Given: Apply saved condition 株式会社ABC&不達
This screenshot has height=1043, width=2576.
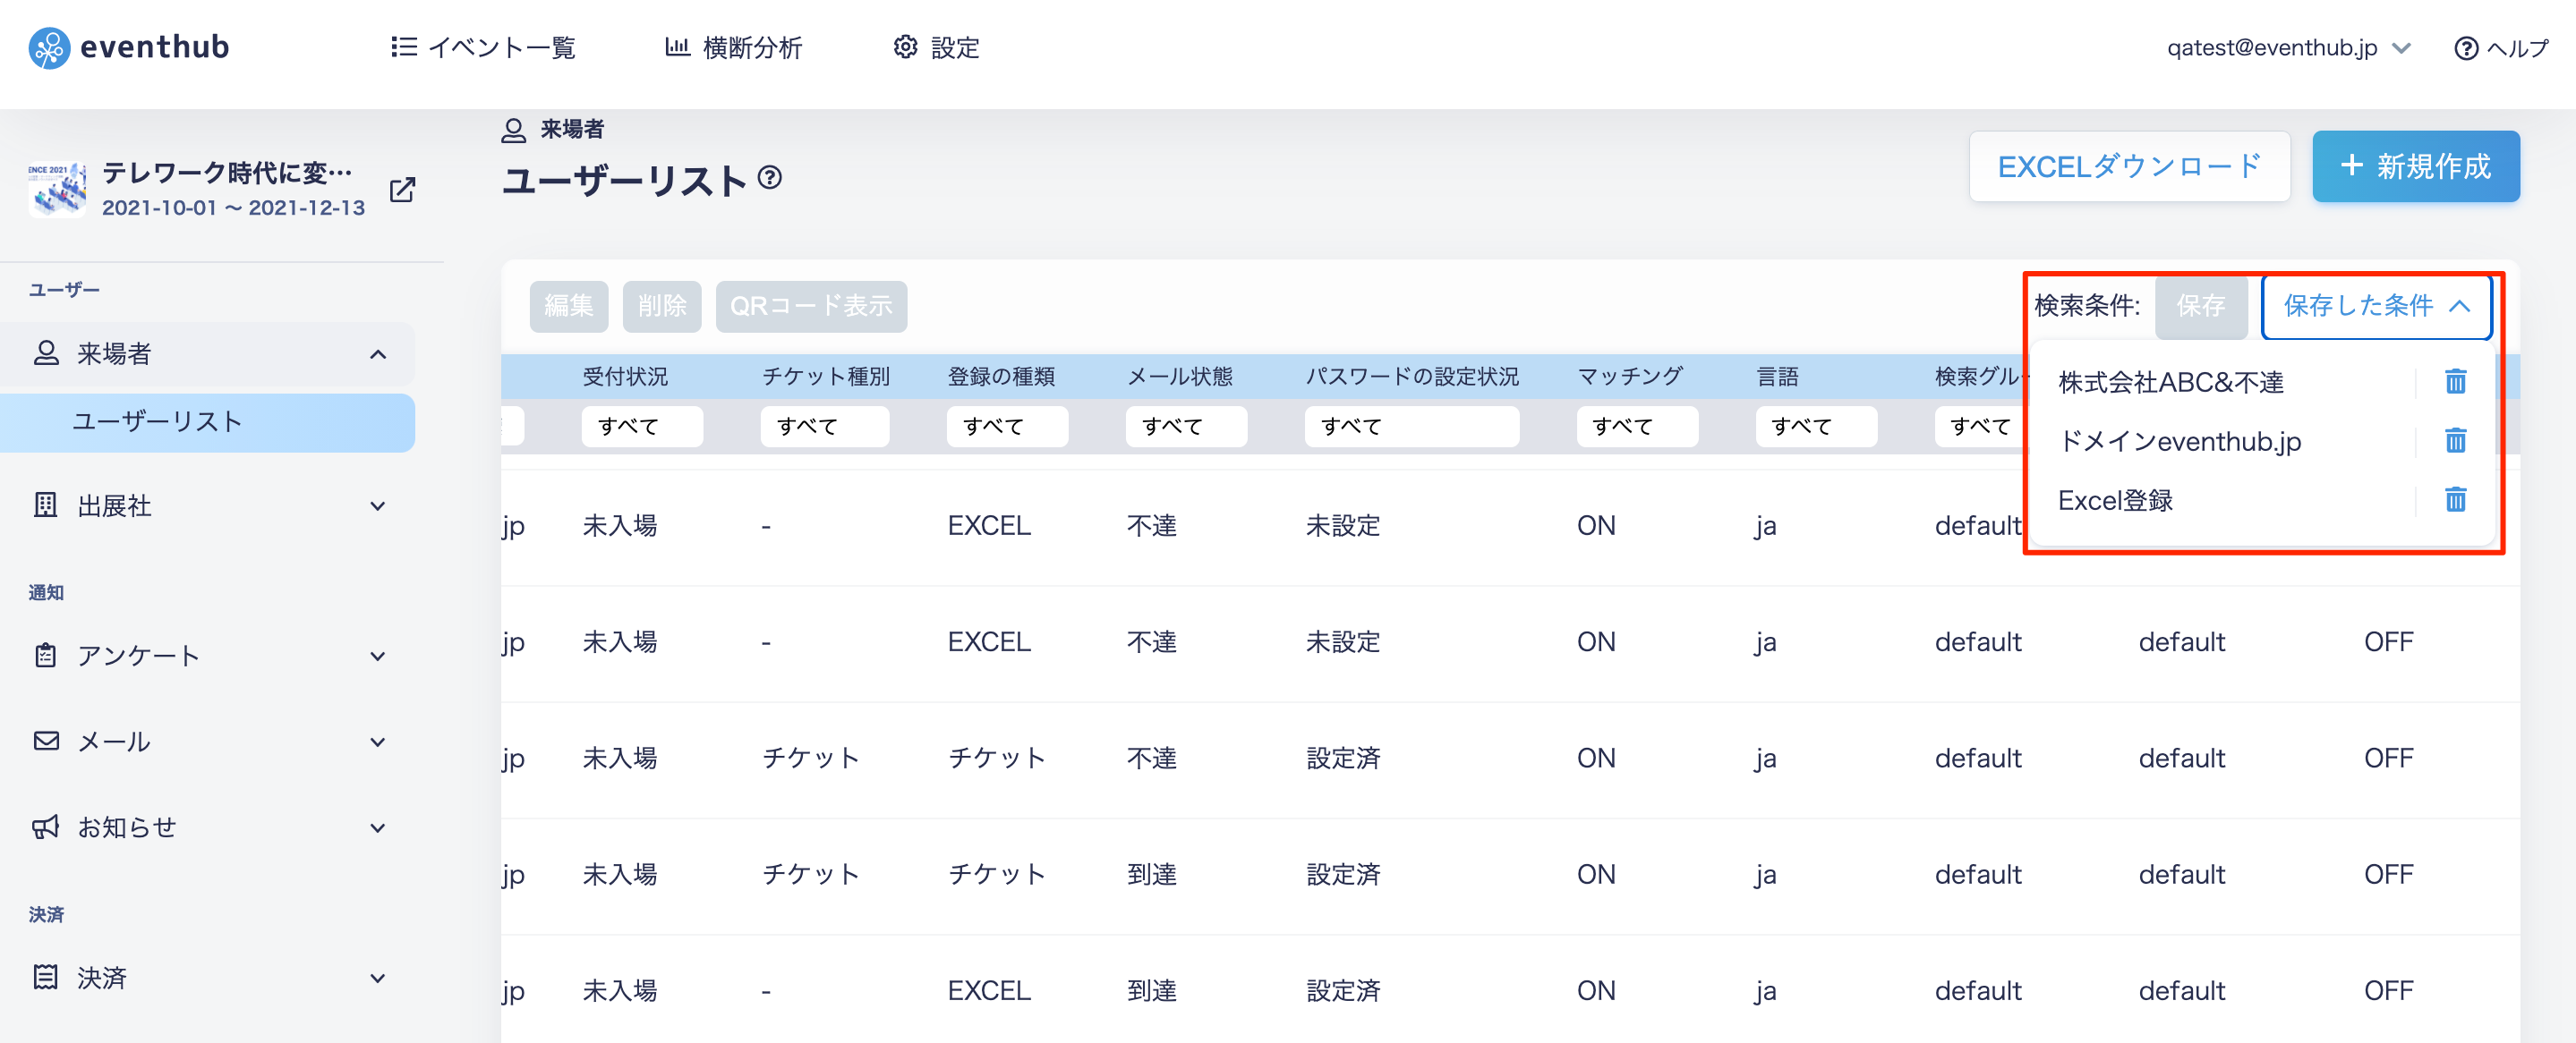Looking at the screenshot, I should (x=2171, y=382).
